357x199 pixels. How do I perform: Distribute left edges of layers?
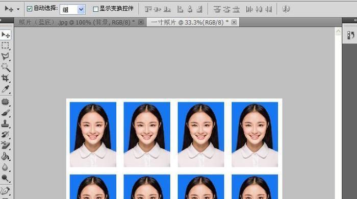click(249, 9)
